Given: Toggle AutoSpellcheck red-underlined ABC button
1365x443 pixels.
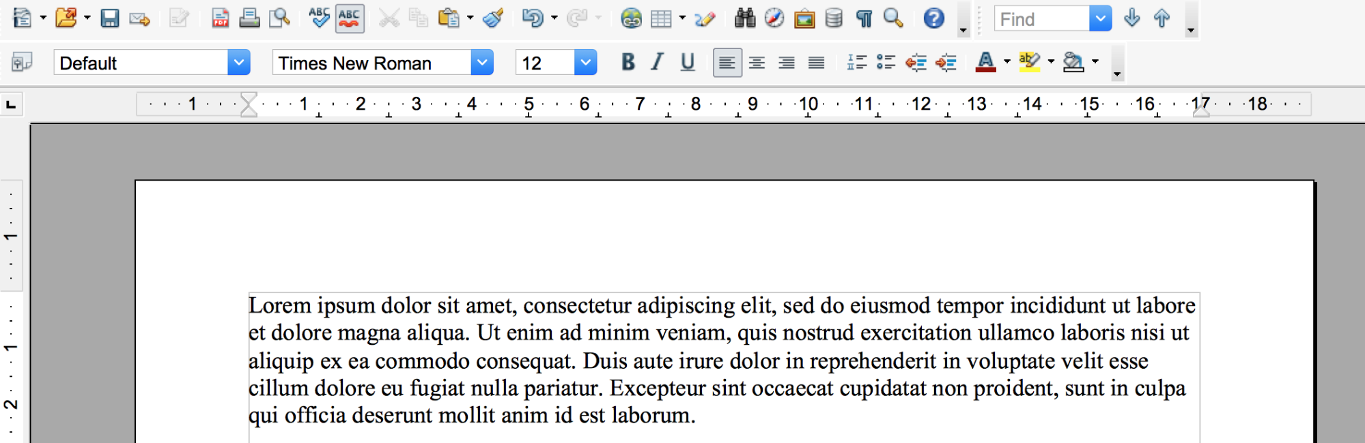Looking at the screenshot, I should pyautogui.click(x=350, y=18).
